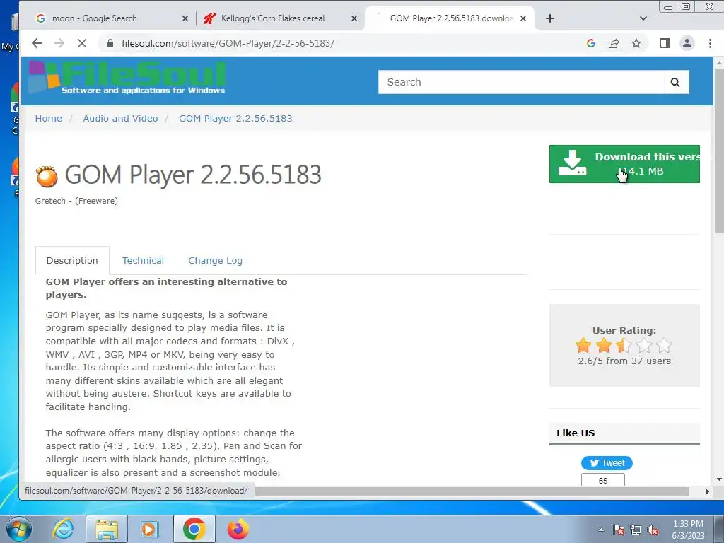The height and width of the screenshot is (543, 724).
Task: Click Download this version button
Action: [x=624, y=164]
